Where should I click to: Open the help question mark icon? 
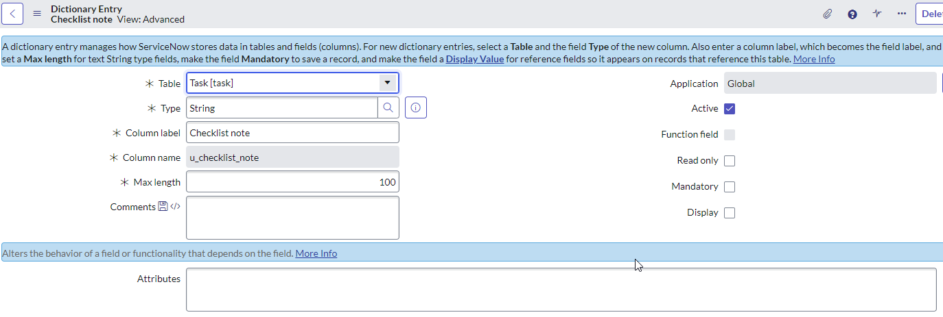point(852,14)
